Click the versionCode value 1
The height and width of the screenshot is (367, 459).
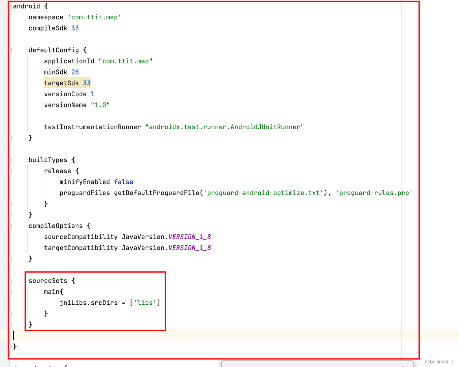pyautogui.click(x=93, y=94)
